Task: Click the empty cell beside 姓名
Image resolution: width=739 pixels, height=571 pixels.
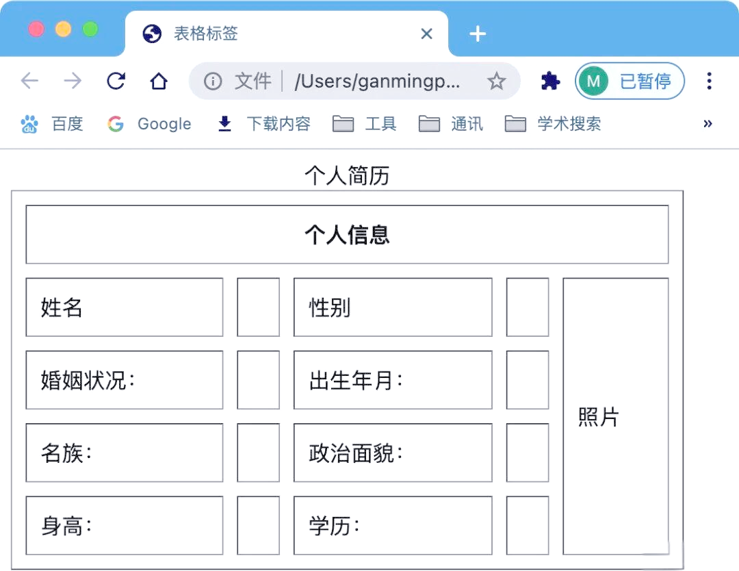Action: (258, 307)
